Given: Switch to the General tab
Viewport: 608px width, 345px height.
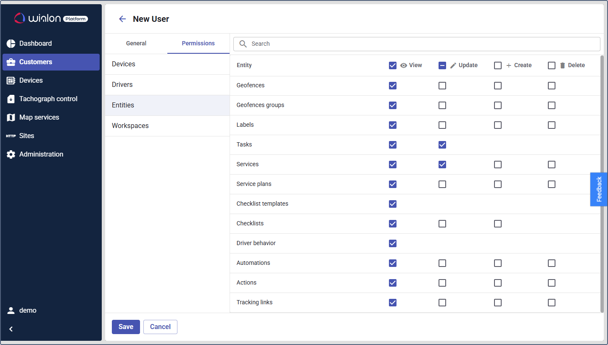Looking at the screenshot, I should coord(136,44).
